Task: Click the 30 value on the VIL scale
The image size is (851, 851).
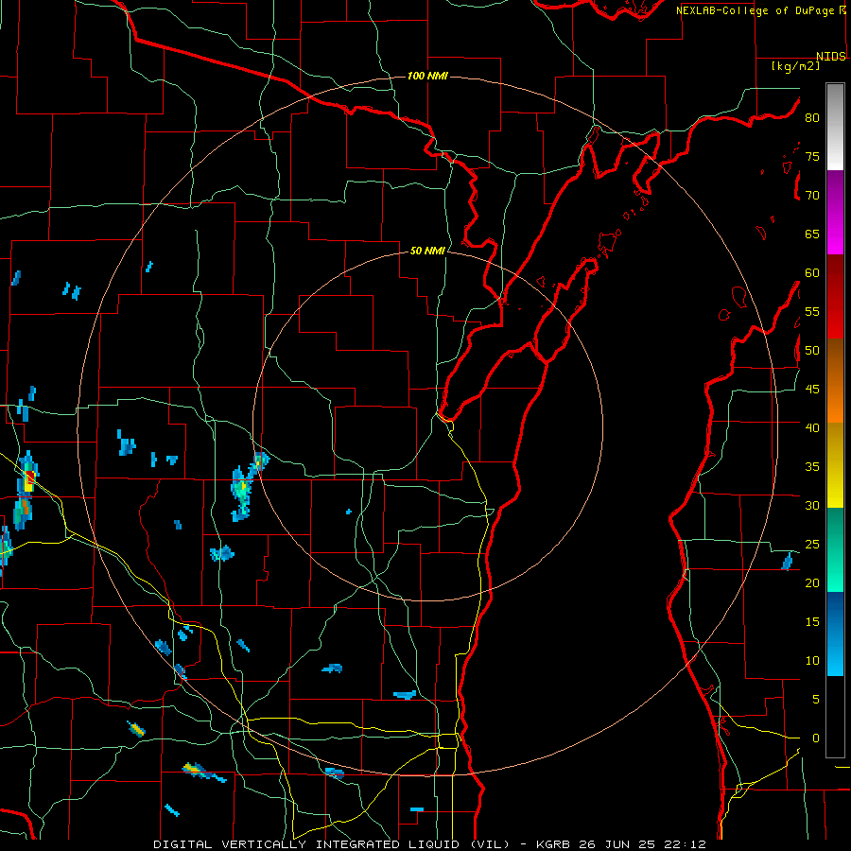Action: pos(812,506)
